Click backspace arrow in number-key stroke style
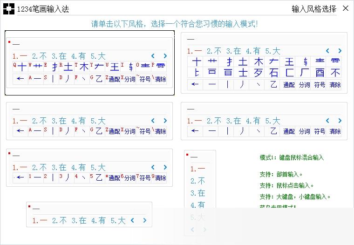The height and width of the screenshot is (245, 354). click(x=20, y=177)
